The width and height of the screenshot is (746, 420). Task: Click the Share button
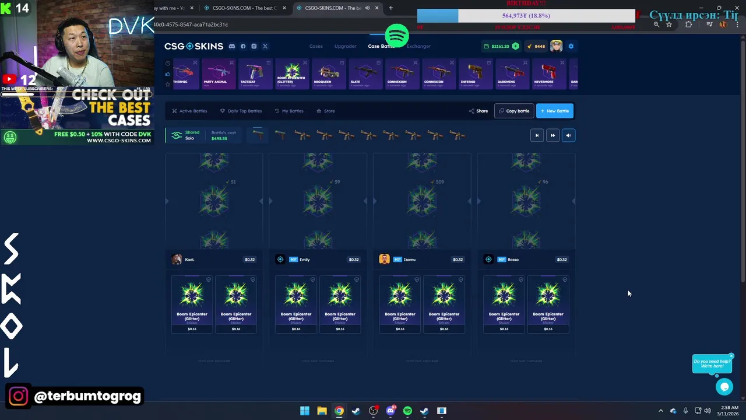[478, 111]
